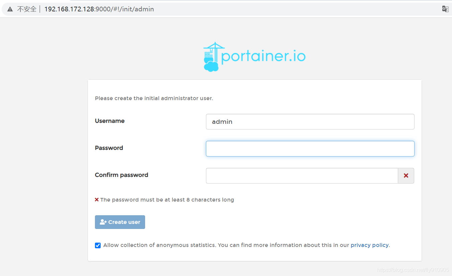The width and height of the screenshot is (452, 276).
Task: Click the red X icon before the password warning message
Action: (x=97, y=200)
